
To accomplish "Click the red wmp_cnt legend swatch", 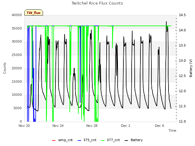I will point(54,141).
